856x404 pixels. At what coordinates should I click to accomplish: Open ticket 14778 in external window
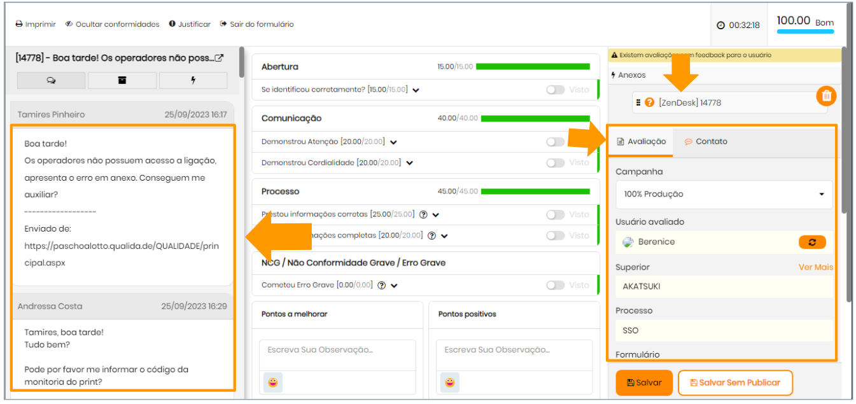[x=219, y=58]
